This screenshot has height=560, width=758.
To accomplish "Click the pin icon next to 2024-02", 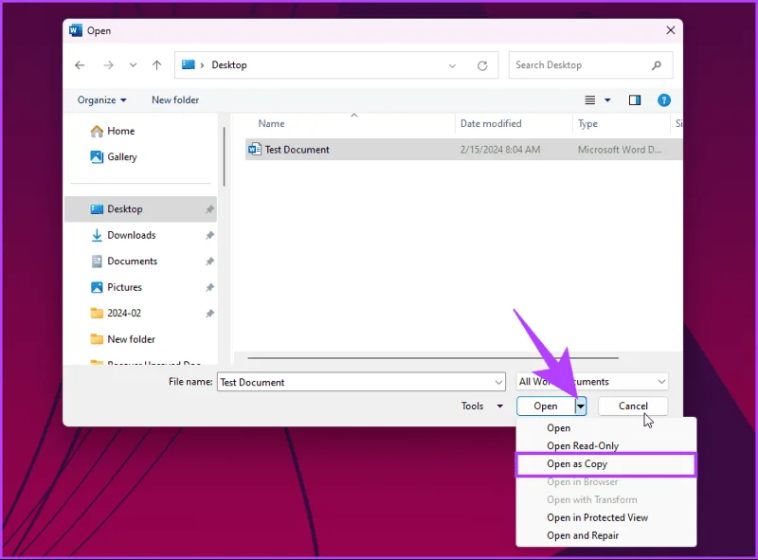I will point(209,314).
